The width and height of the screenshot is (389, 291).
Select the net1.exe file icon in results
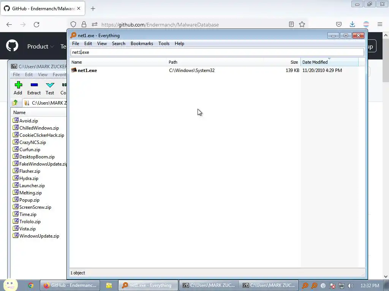(74, 70)
